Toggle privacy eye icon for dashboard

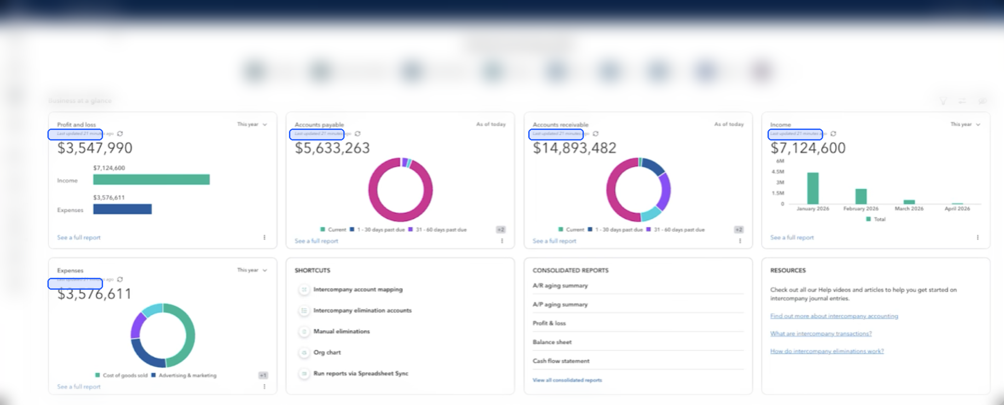pyautogui.click(x=982, y=101)
